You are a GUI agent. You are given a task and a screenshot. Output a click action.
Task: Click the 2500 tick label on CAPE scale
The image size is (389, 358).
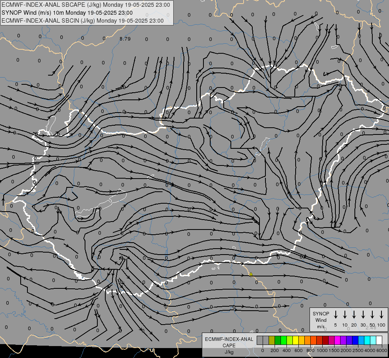tap(358, 350)
